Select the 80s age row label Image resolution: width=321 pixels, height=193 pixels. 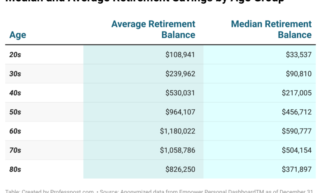point(15,169)
